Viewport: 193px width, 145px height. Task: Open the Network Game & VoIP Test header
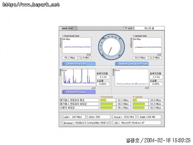click(x=132, y=64)
